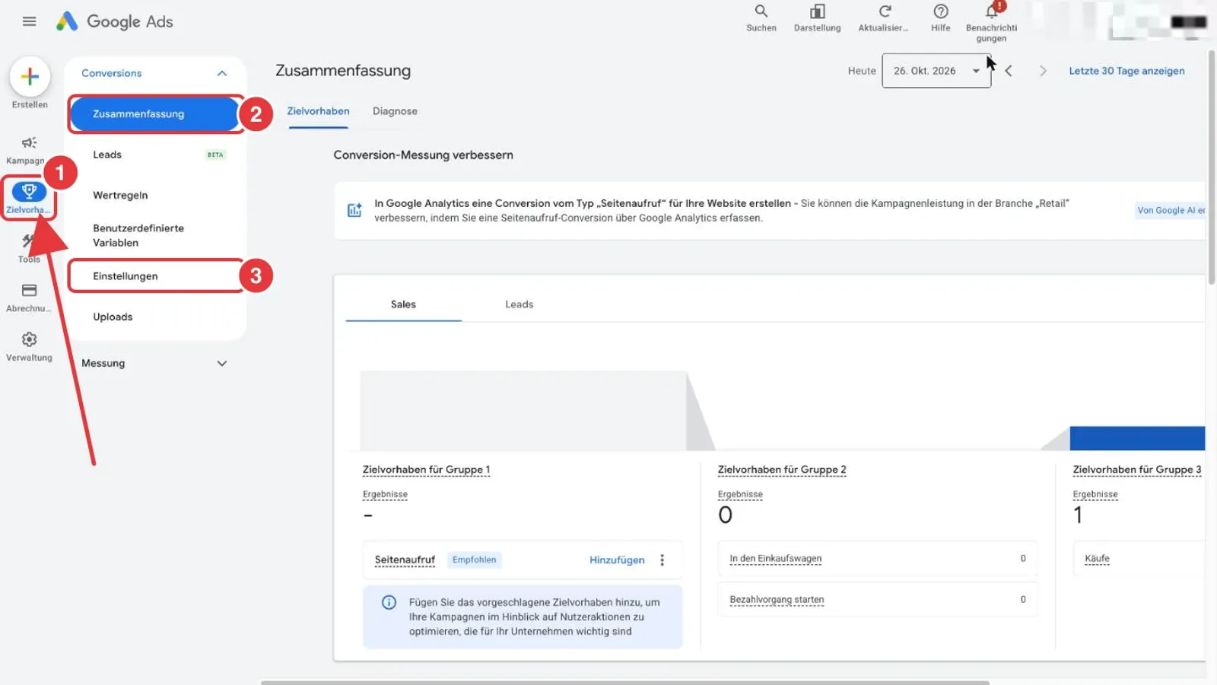Open the Abrechnung card icon
The width and height of the screenshot is (1217, 685).
29,290
